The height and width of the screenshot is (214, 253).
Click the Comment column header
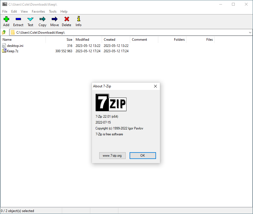tap(144, 40)
